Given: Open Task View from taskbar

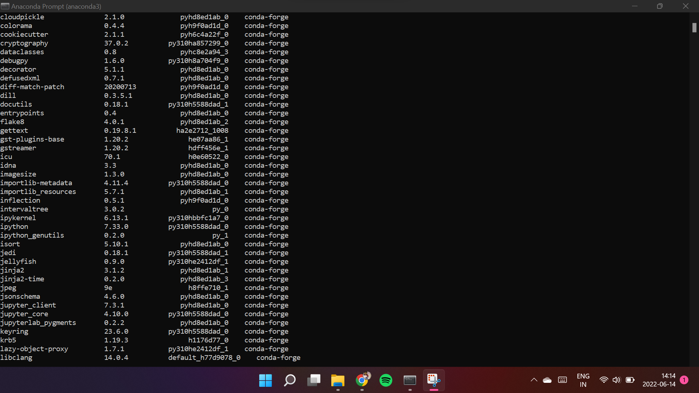Looking at the screenshot, I should [313, 380].
